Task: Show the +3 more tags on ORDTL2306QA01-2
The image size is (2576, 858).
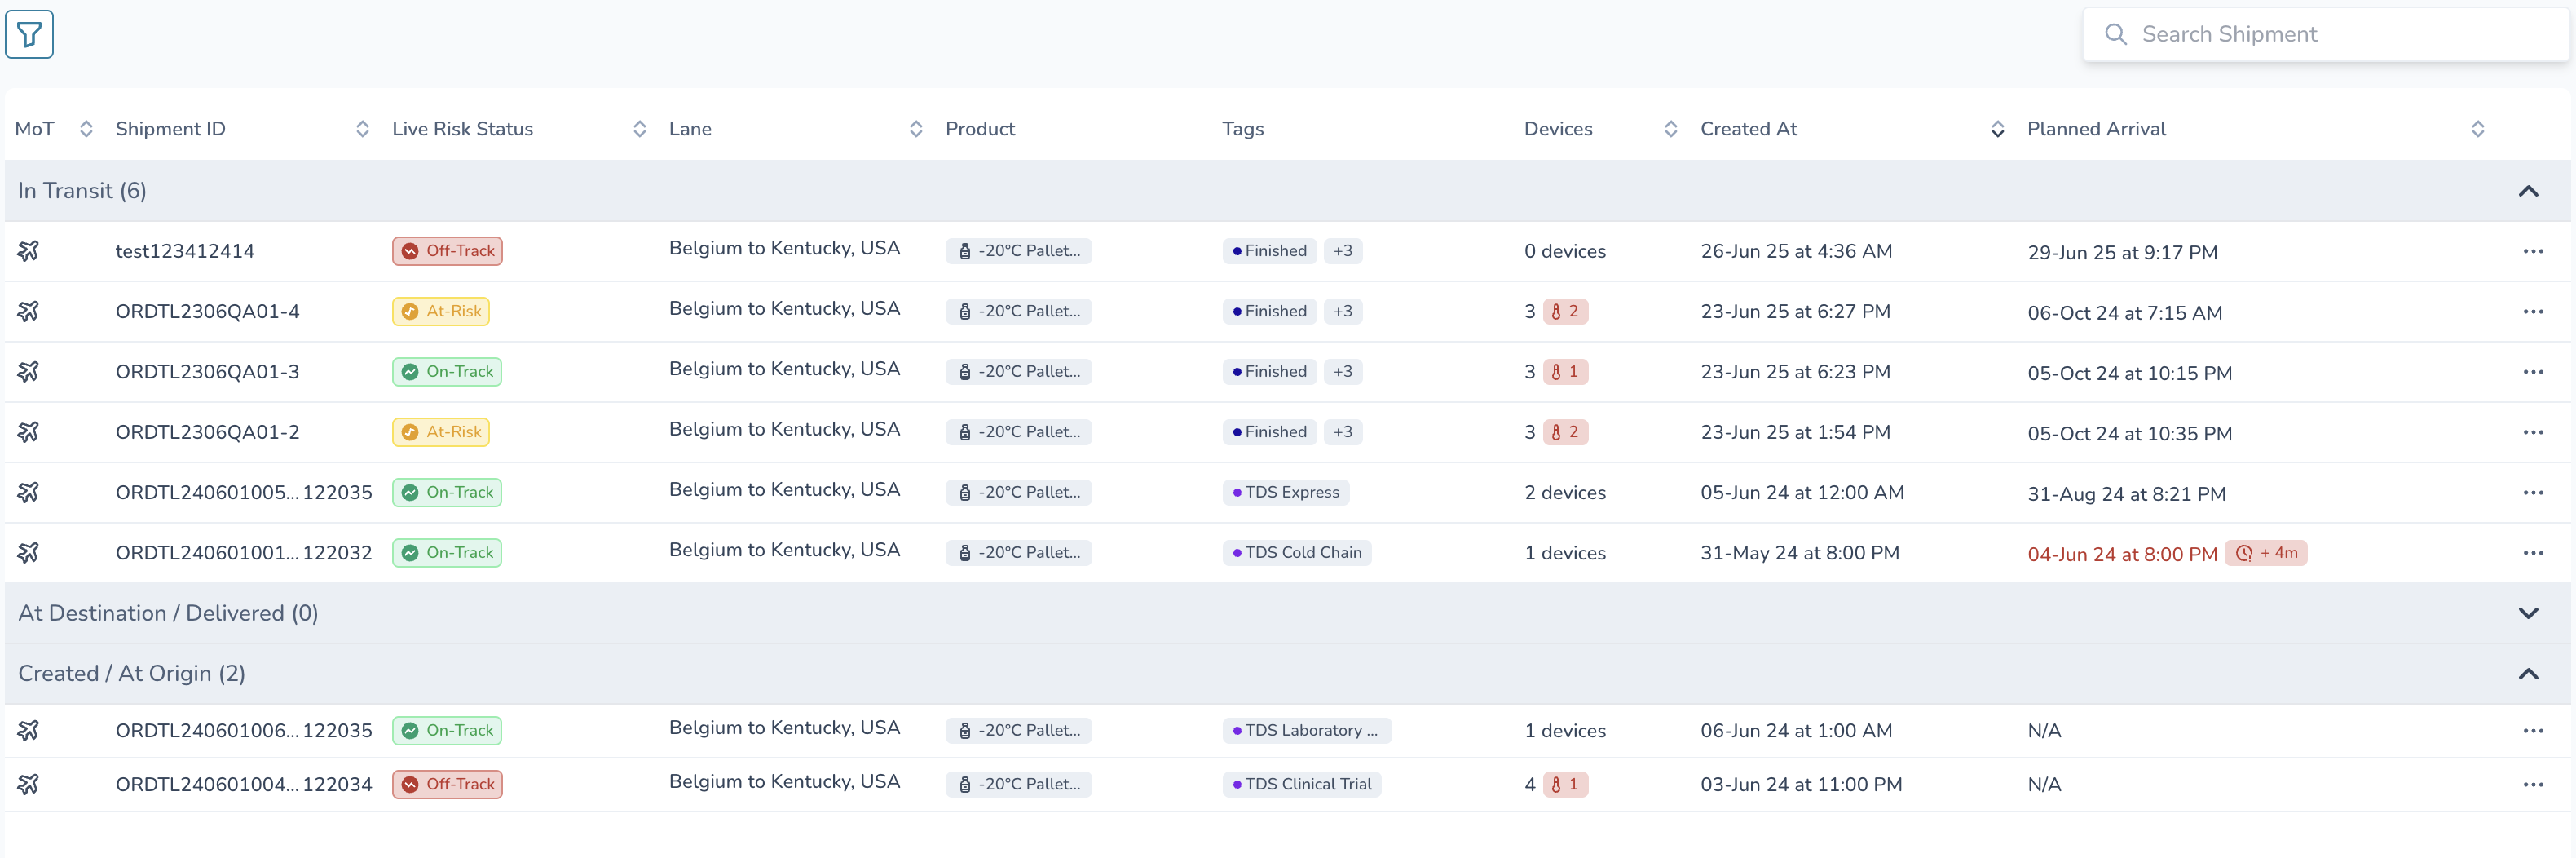Action: tap(1343, 432)
